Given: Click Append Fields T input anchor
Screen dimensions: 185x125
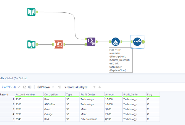Looking at the screenshot, I should [x=86, y=39].
